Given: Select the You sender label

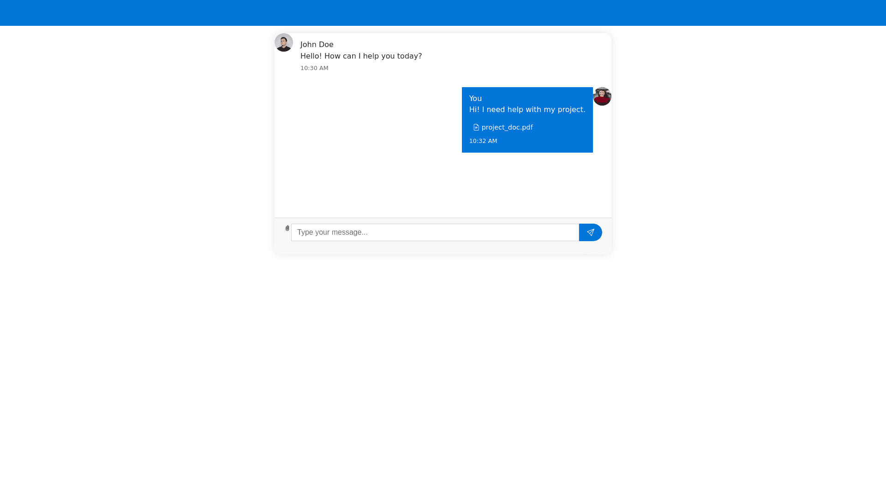Looking at the screenshot, I should [x=475, y=99].
